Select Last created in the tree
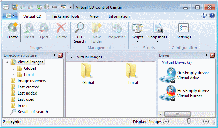The width and height of the screenshot is (218, 128). pyautogui.click(x=28, y=87)
